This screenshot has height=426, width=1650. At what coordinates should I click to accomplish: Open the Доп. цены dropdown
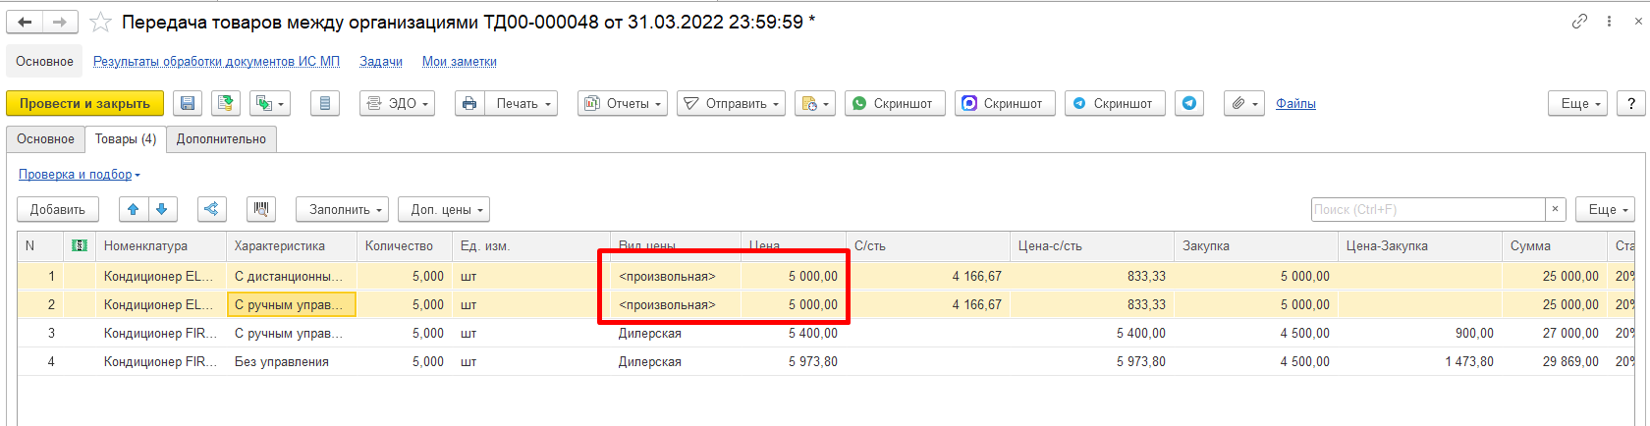(x=444, y=209)
